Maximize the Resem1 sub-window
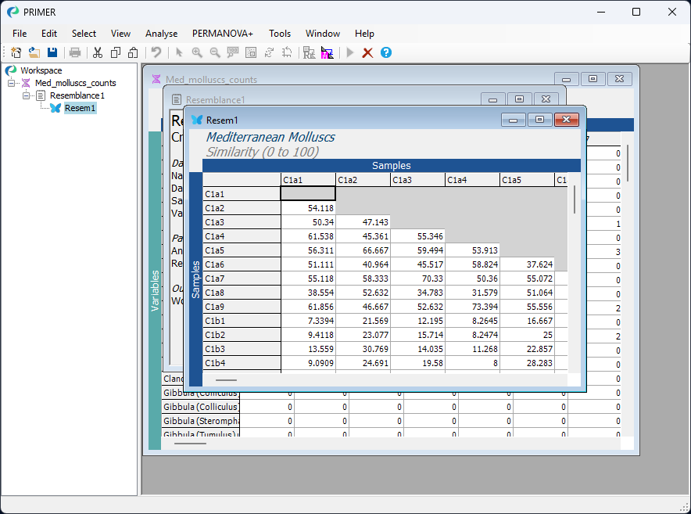 click(539, 120)
